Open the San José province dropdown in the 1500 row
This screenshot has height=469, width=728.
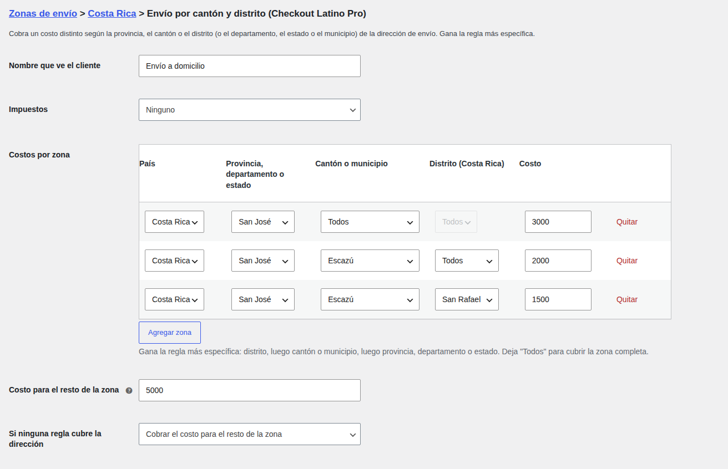pyautogui.click(x=263, y=299)
